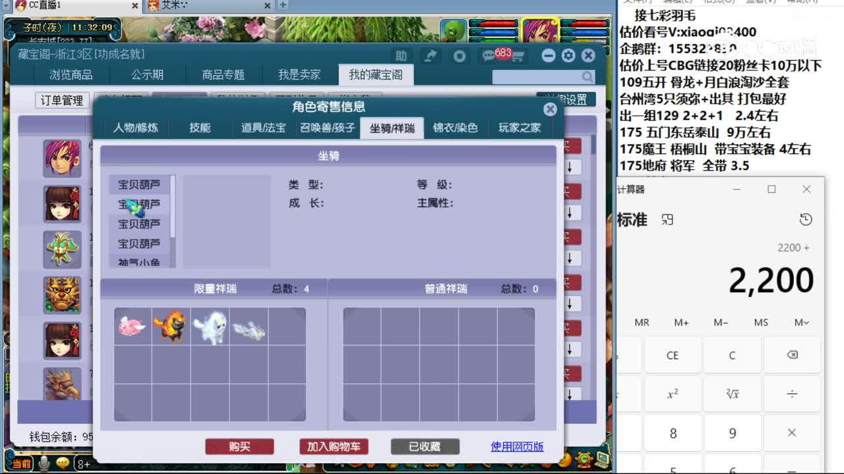
Task: Toggle the Calculator keep-on-top icon beside 标准
Action: tap(667, 220)
